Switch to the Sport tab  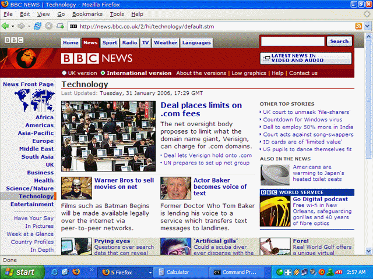click(110, 42)
